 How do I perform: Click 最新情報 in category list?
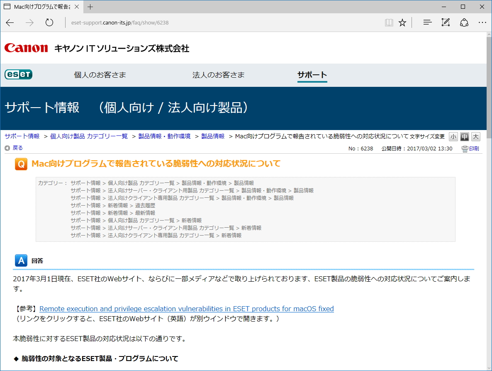tap(145, 213)
